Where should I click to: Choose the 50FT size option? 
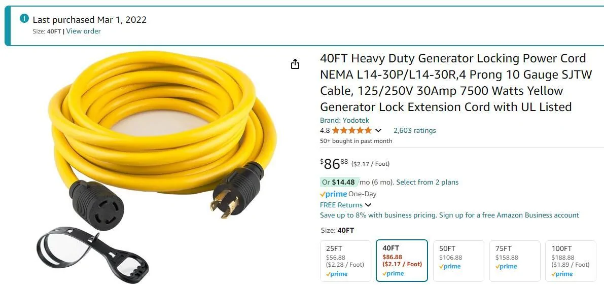pos(458,261)
